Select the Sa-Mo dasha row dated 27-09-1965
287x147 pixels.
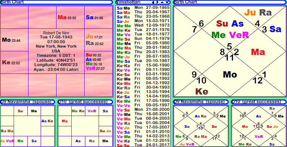(x=143, y=8)
